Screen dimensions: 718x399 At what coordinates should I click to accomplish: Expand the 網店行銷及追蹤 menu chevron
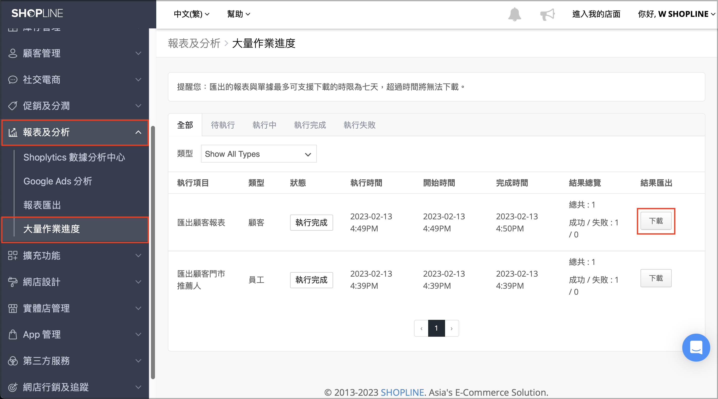(x=138, y=387)
